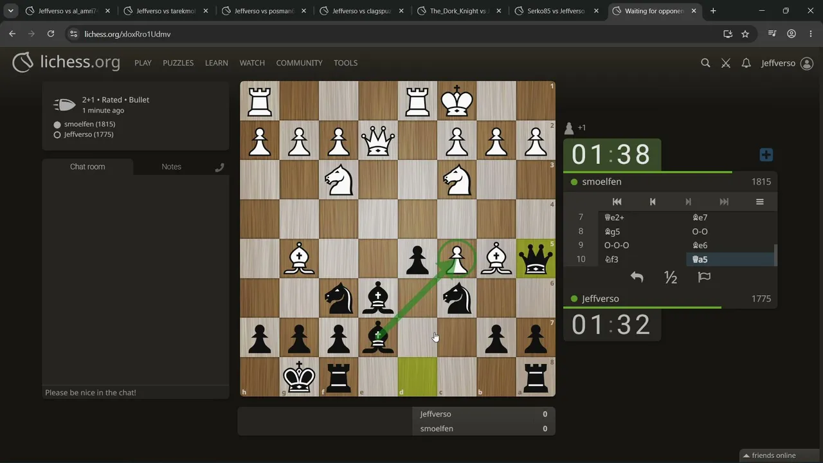Image resolution: width=823 pixels, height=463 pixels.
Task: Select the black bishop on e7
Action: (378, 338)
